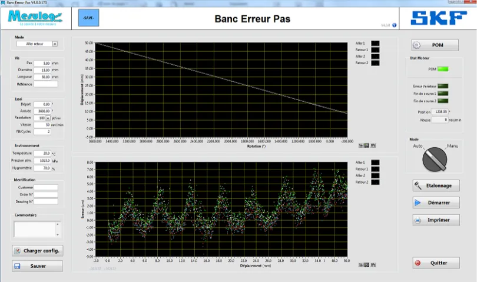Screen dimensions: 477x282
Task: Click the Départ angle field
Action: [x=42, y=104]
